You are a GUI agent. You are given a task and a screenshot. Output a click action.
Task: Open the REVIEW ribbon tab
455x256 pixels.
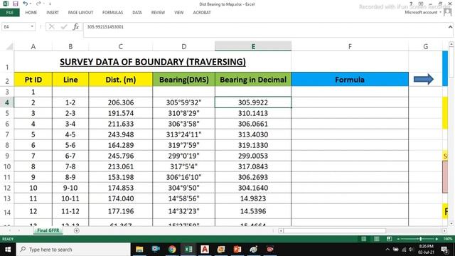[158, 13]
